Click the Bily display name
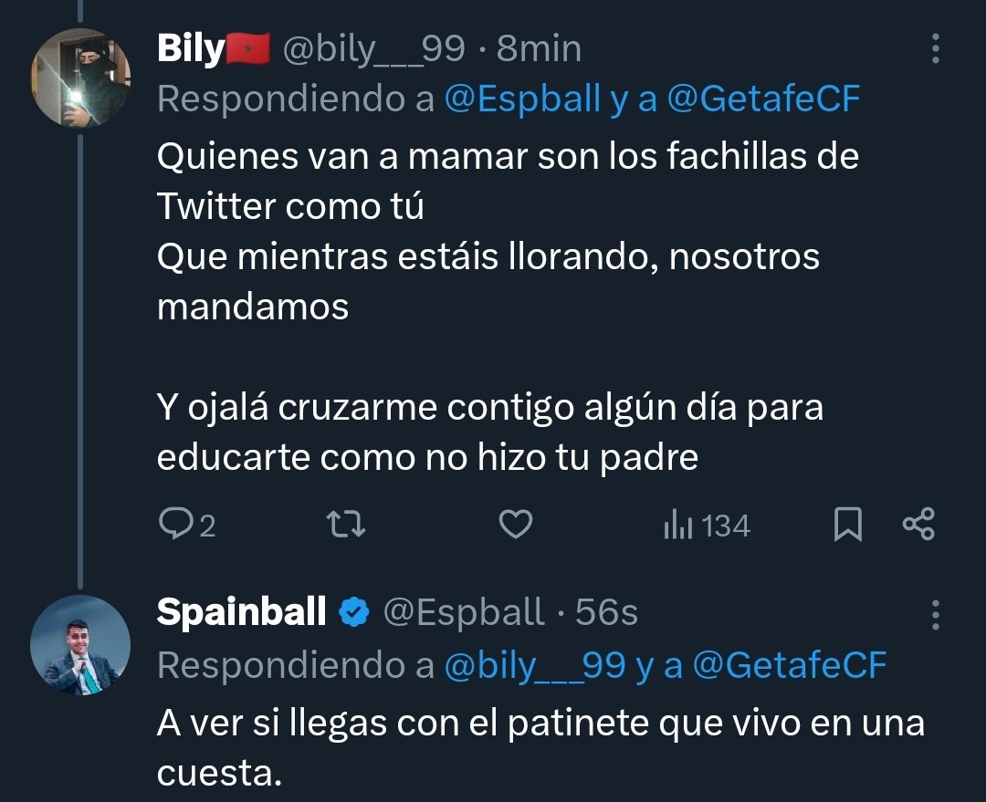This screenshot has width=986, height=802. click(x=190, y=49)
